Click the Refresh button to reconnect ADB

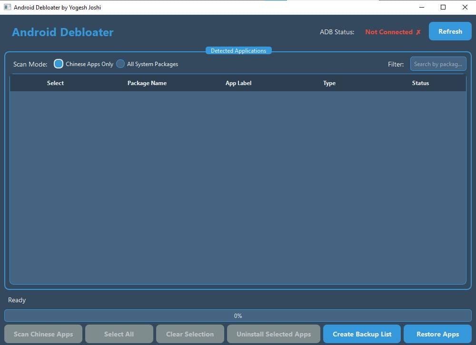coord(449,31)
